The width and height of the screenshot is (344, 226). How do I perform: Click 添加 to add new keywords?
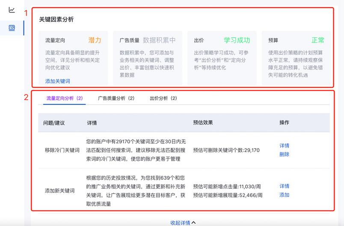pos(284,195)
